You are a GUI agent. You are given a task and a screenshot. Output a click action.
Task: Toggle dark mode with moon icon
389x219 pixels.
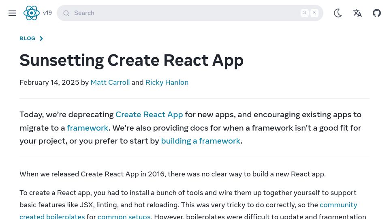coord(338,13)
